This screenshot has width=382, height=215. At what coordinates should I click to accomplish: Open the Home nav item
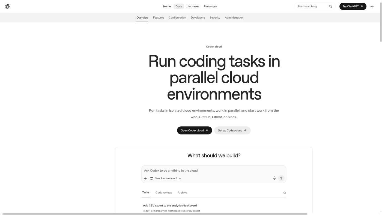click(167, 6)
